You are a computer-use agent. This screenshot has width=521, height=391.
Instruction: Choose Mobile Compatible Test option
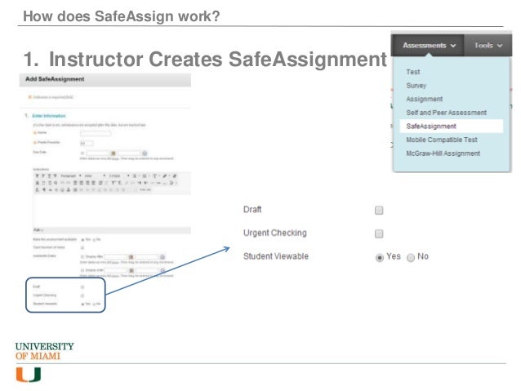pos(442,140)
